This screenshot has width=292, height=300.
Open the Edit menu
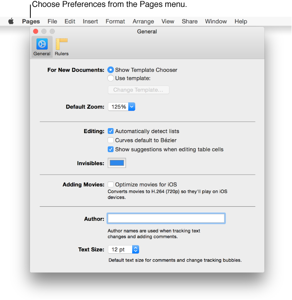point(70,21)
